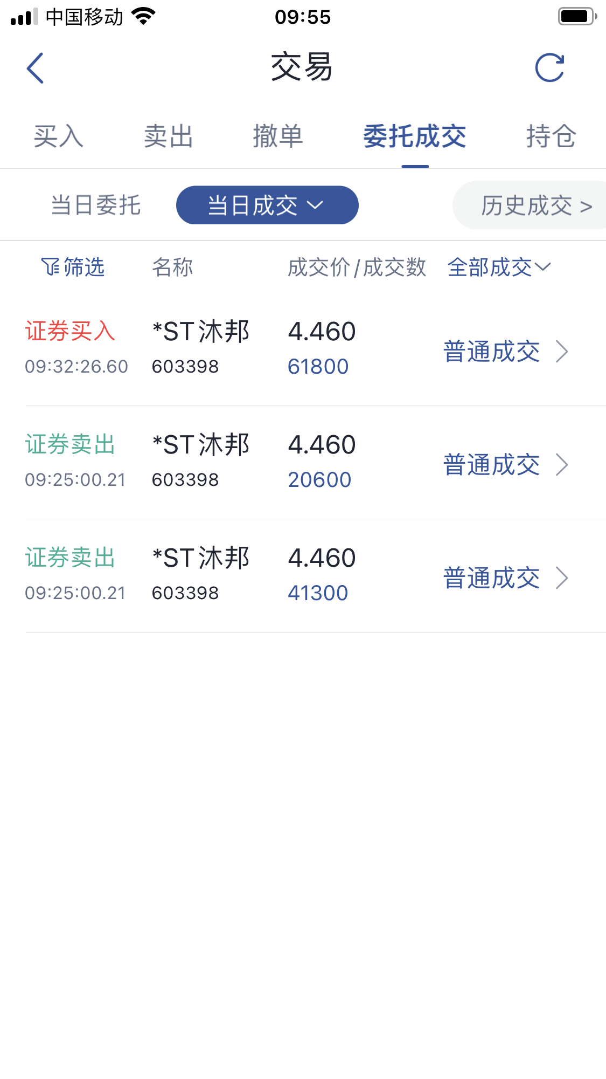This screenshot has width=606, height=1079.
Task: Open 历史成交 history link
Action: point(537,205)
